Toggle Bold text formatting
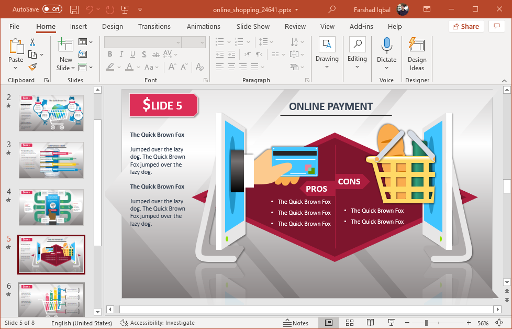Screen dimensions: 512x329 pyautogui.click(x=110, y=54)
